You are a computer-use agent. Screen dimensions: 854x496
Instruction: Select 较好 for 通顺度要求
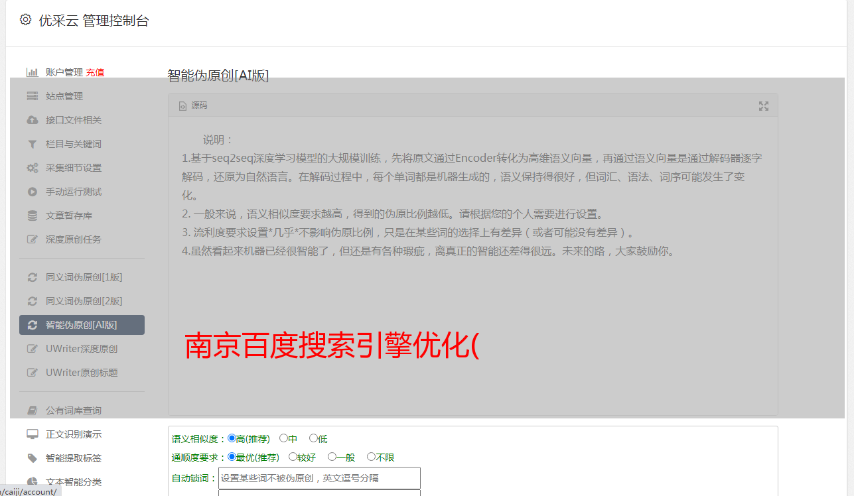pos(293,457)
